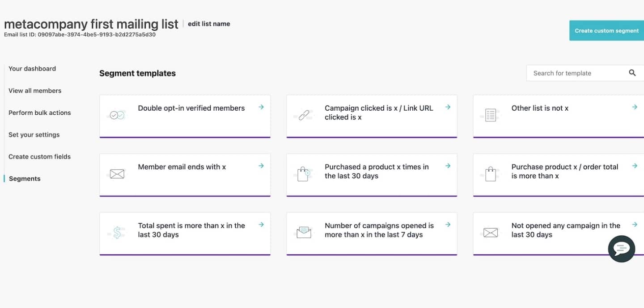
Task: Choose Total spent is more than x template
Action: (185, 234)
